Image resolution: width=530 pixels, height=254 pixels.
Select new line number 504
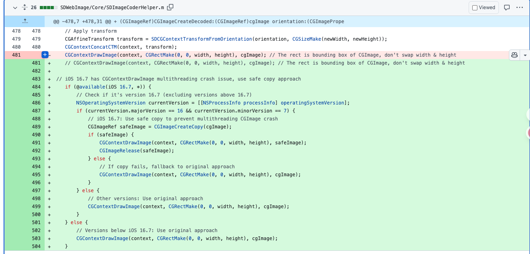coord(36,246)
